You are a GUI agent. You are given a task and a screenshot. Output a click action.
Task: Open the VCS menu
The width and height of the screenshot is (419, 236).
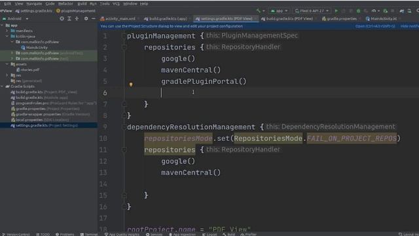coord(116,4)
